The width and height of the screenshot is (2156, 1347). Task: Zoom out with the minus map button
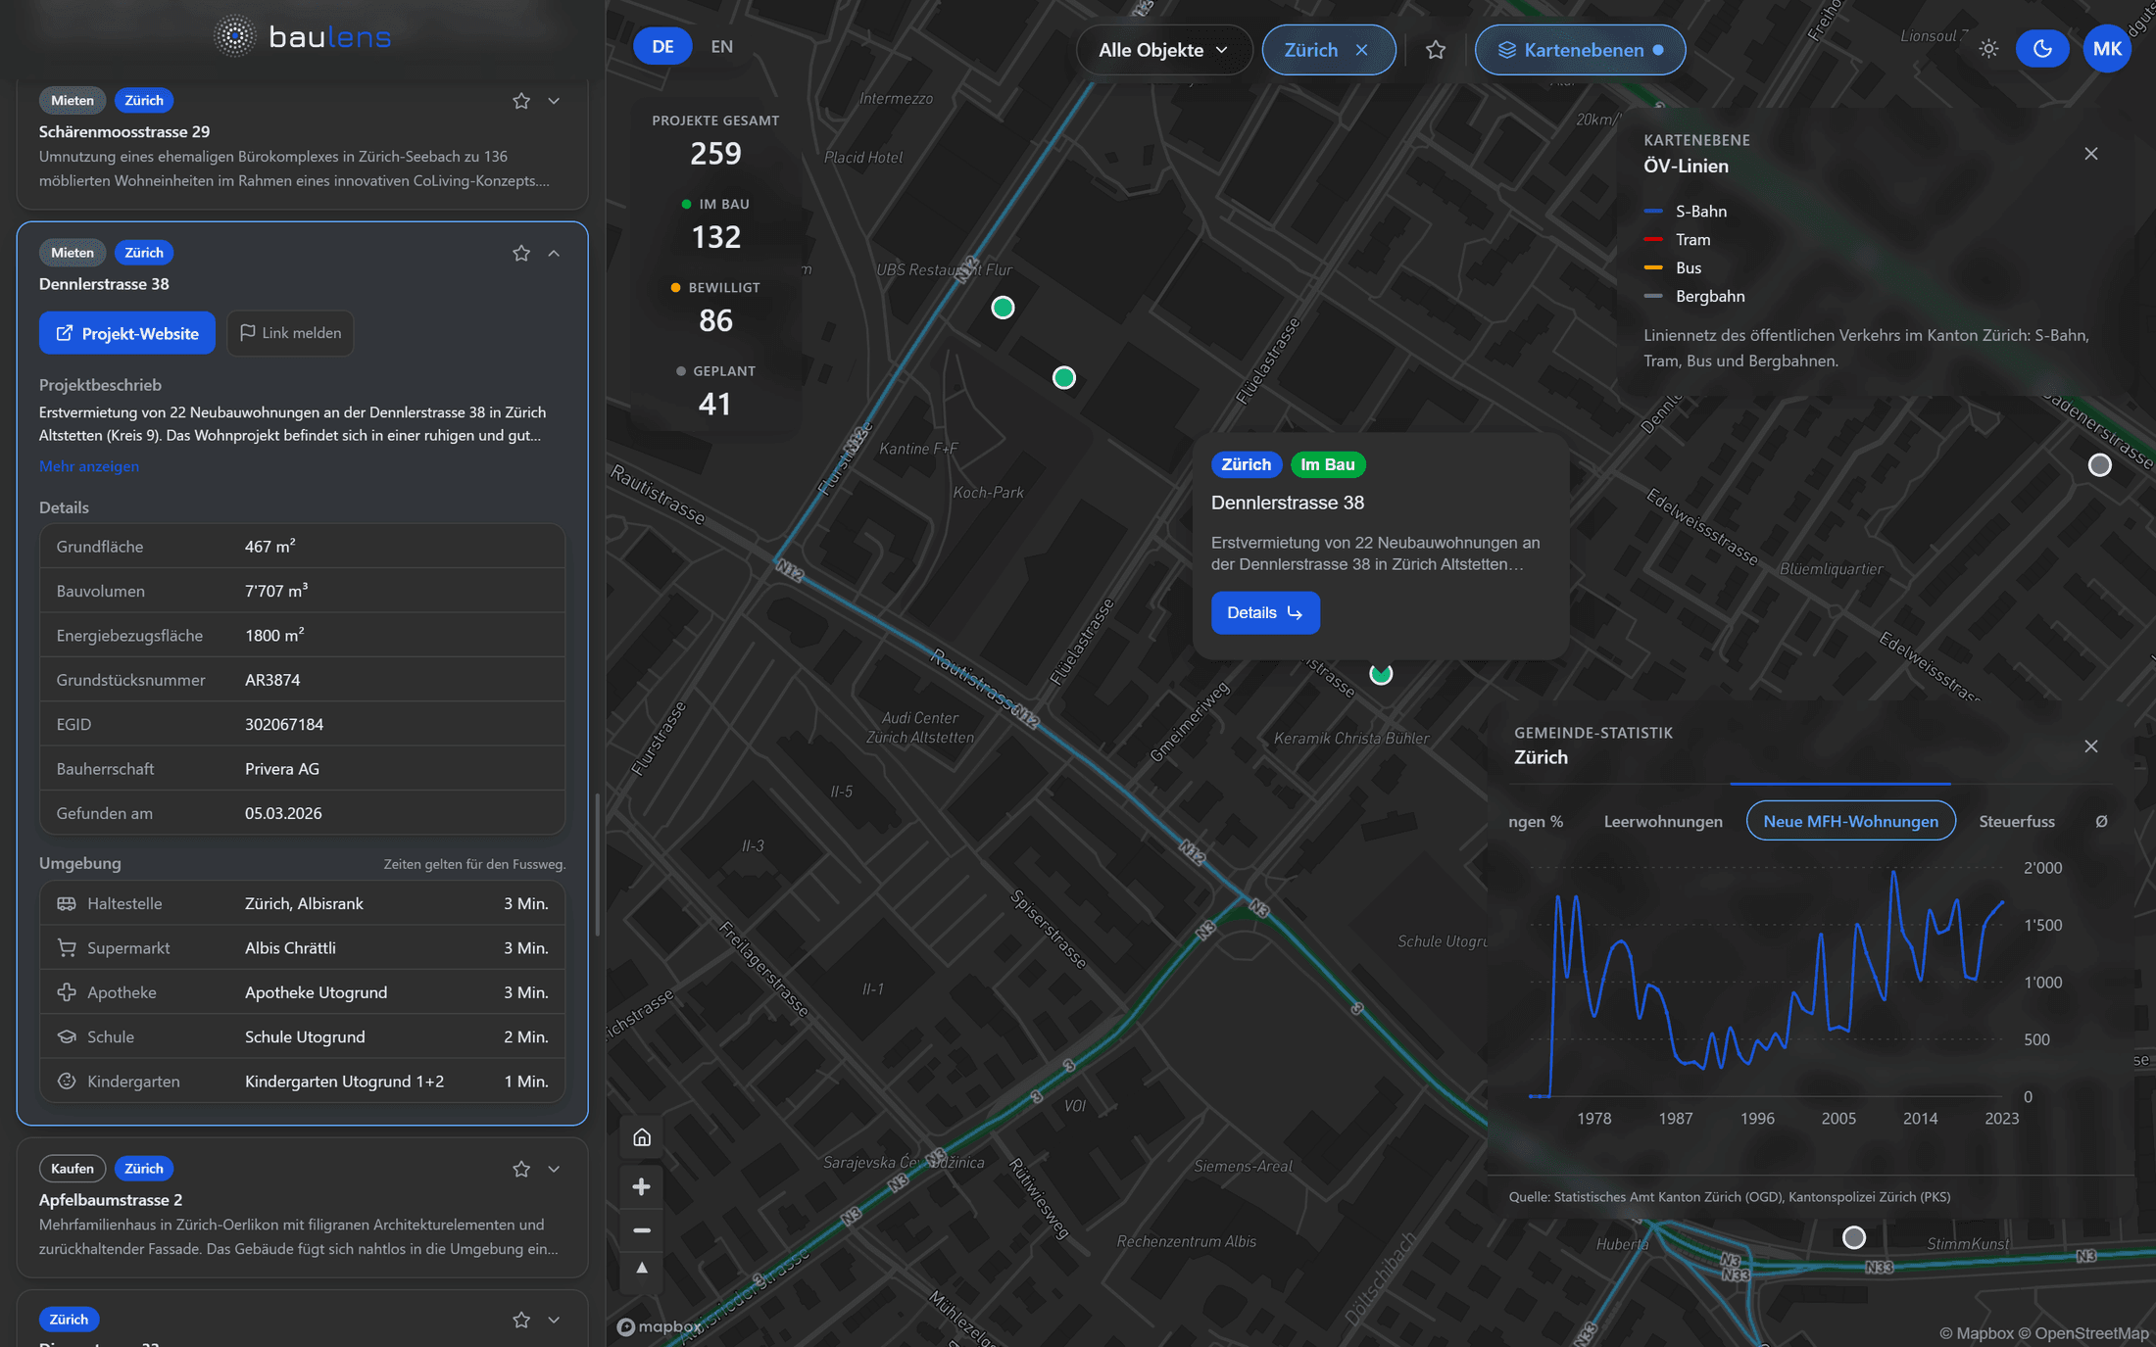(642, 1229)
